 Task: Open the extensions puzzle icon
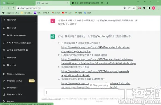point(144,8)
